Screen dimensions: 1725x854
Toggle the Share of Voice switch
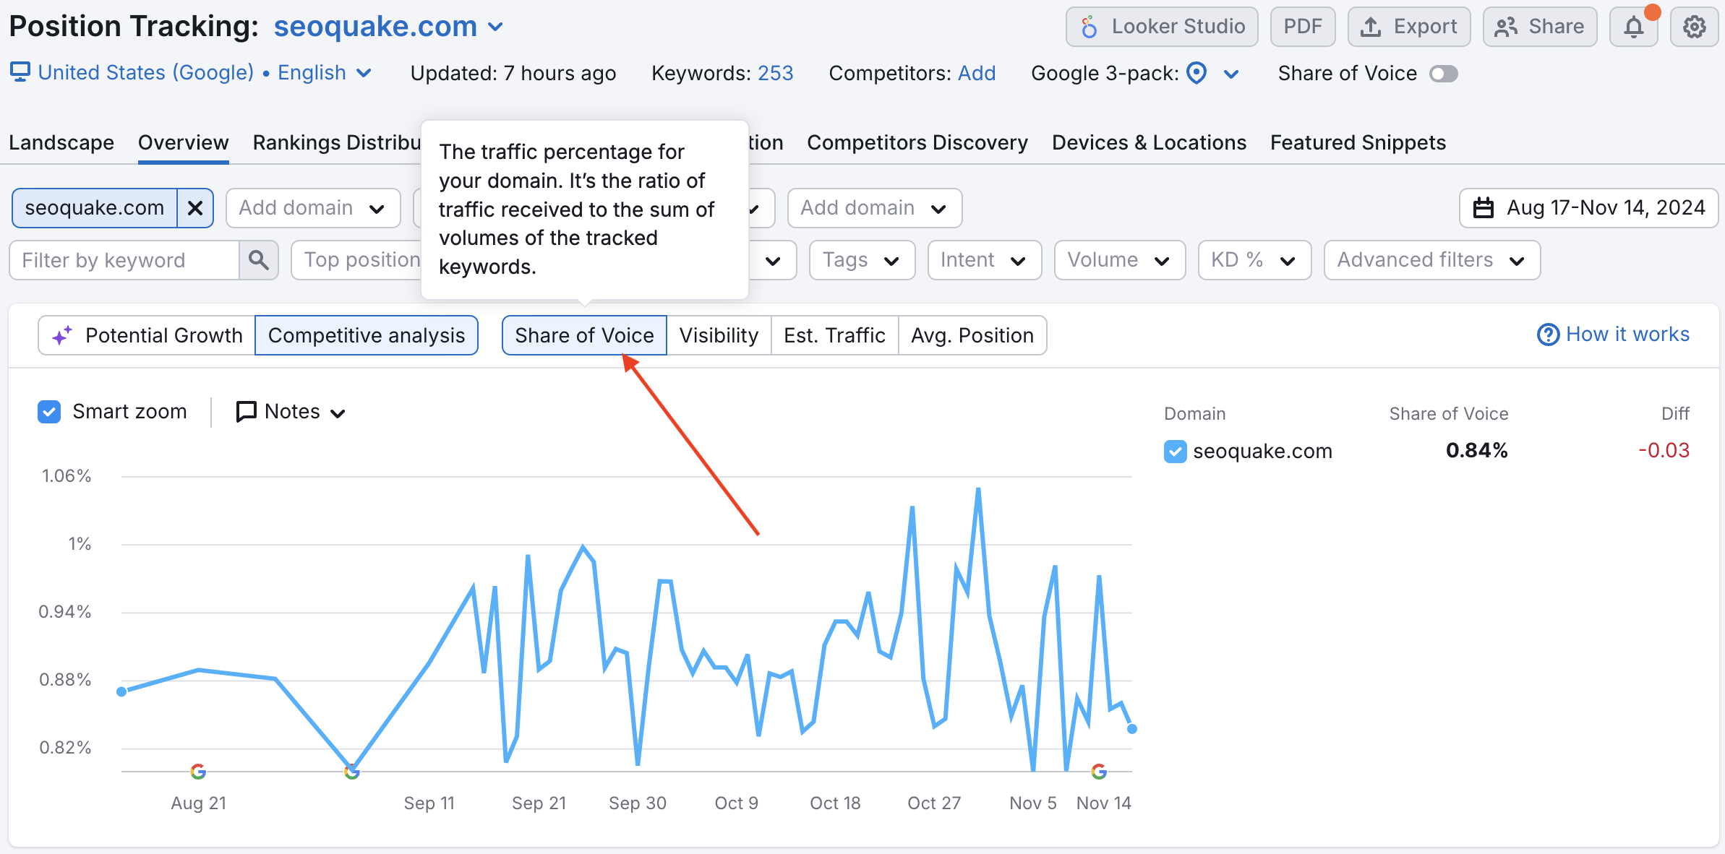(x=1444, y=74)
